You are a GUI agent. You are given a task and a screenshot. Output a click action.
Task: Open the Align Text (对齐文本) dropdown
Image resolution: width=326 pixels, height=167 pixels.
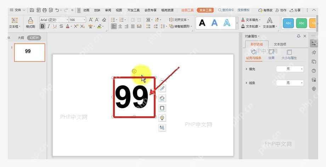click(x=179, y=20)
